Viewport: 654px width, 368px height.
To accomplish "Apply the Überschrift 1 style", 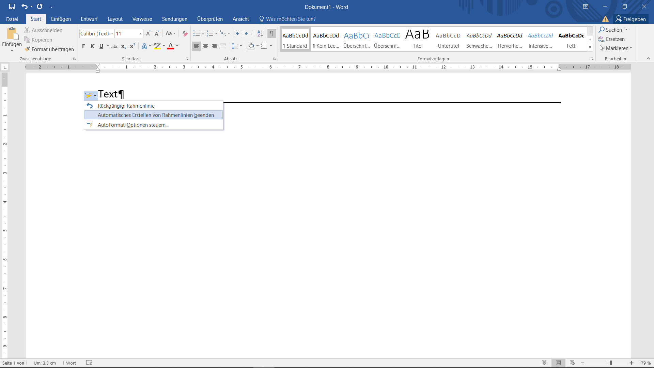I will 356,39.
